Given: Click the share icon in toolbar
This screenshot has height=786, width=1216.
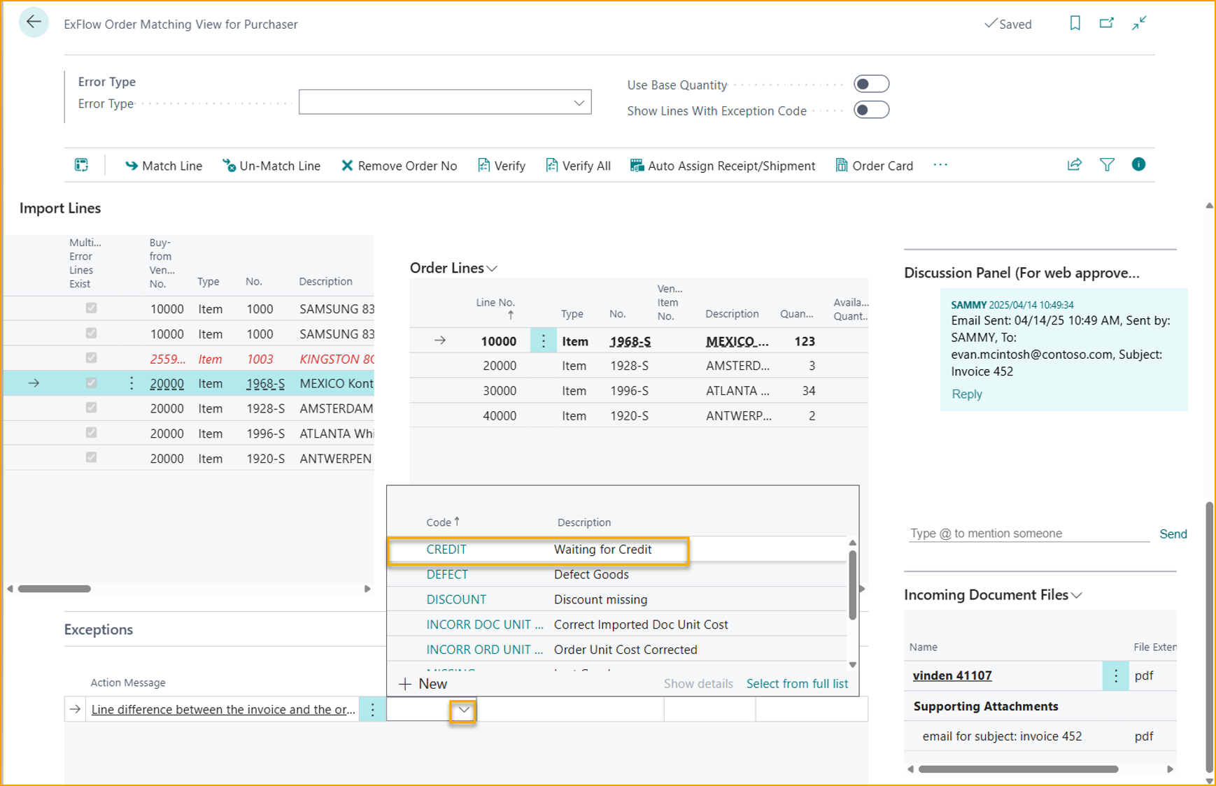Looking at the screenshot, I should point(1074,165).
